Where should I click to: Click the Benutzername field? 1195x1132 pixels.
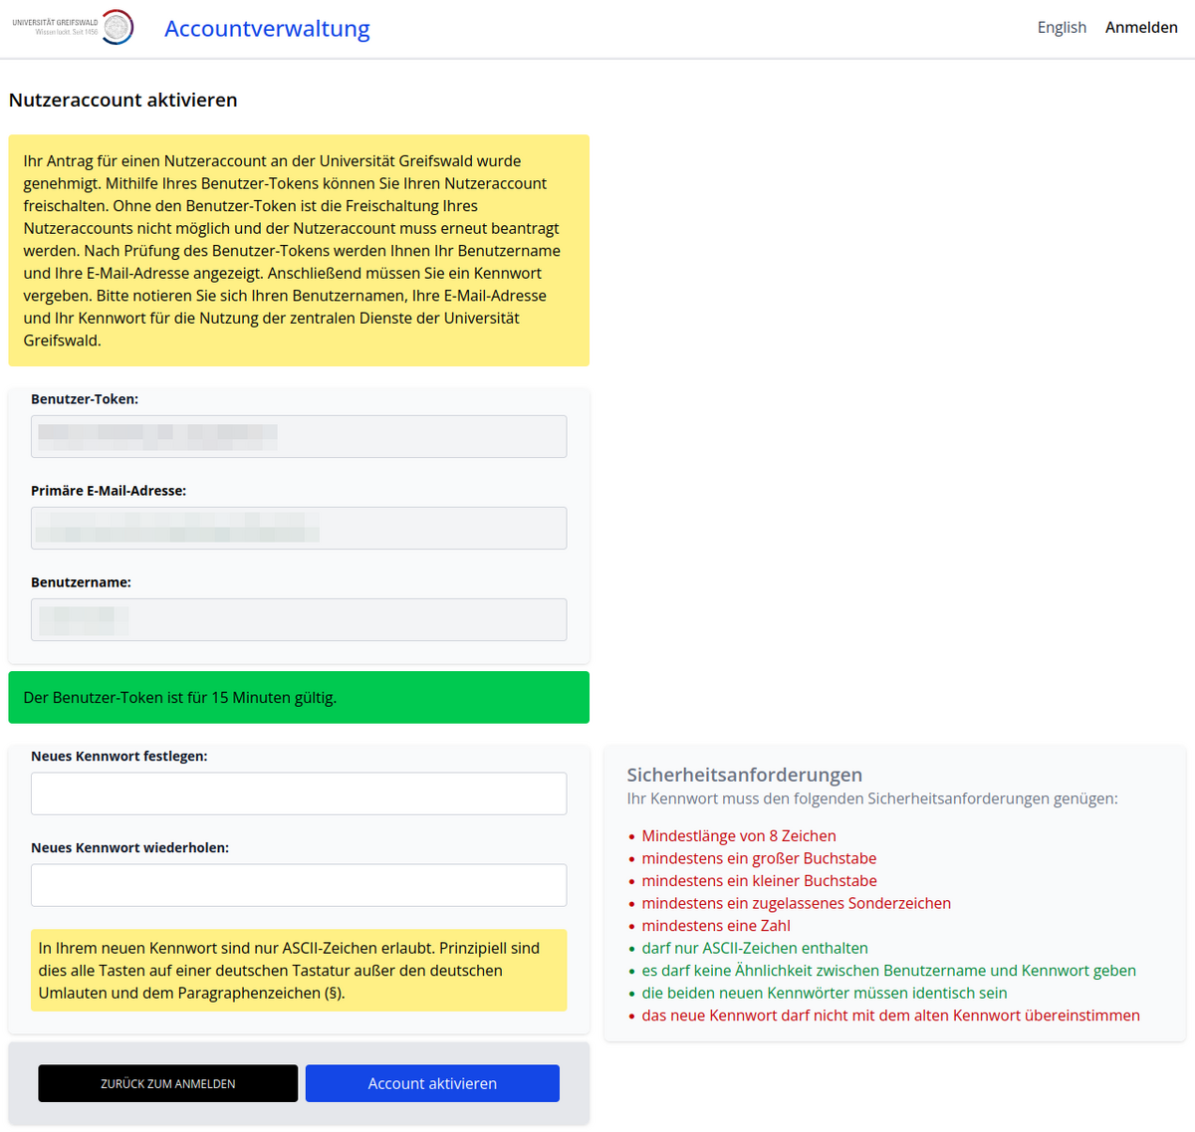click(x=299, y=619)
